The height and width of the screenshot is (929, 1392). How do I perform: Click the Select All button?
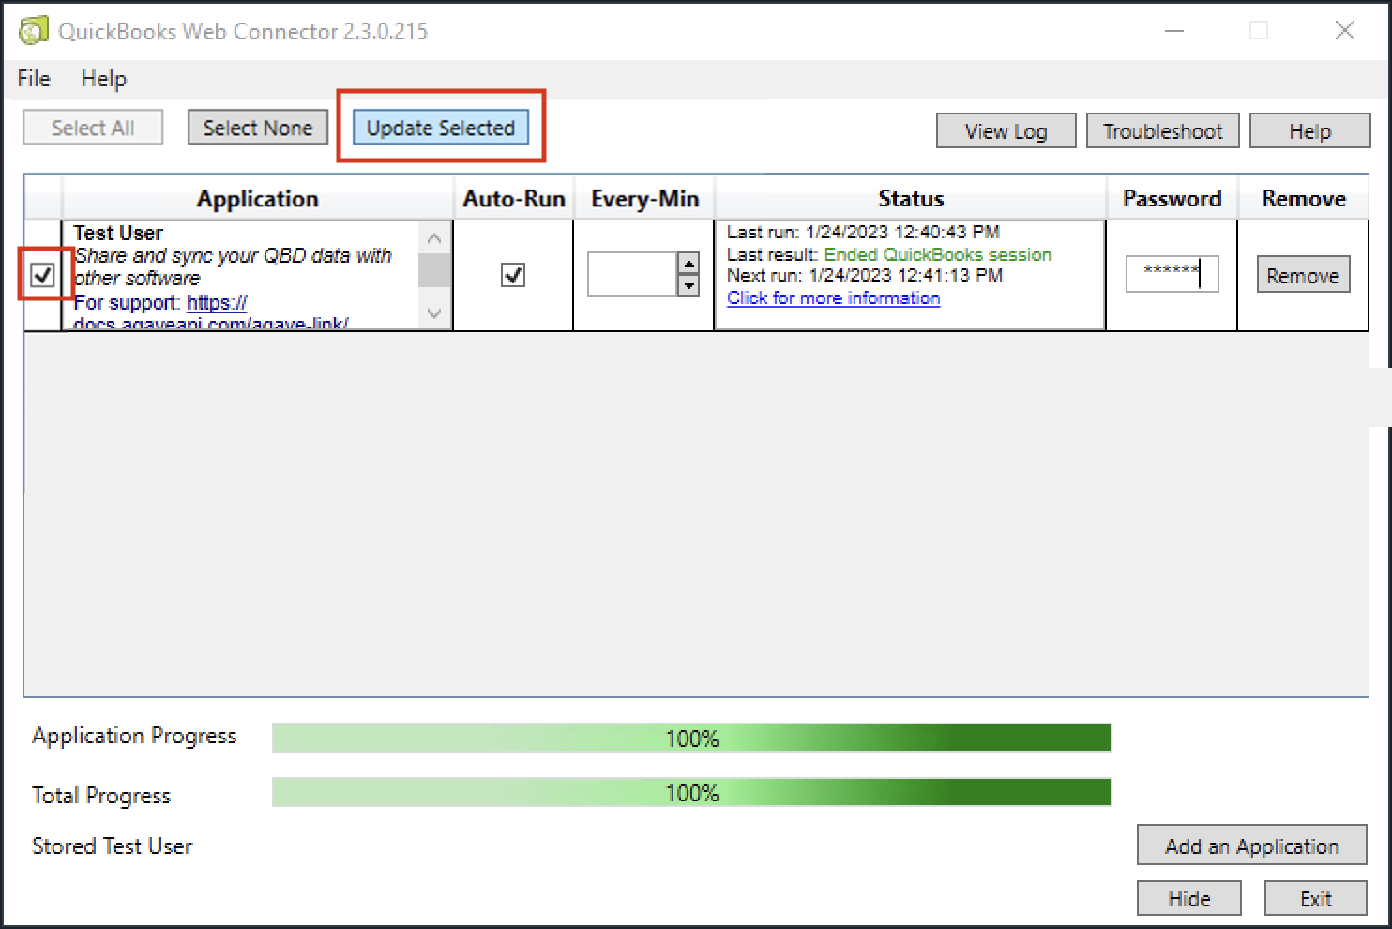coord(93,128)
